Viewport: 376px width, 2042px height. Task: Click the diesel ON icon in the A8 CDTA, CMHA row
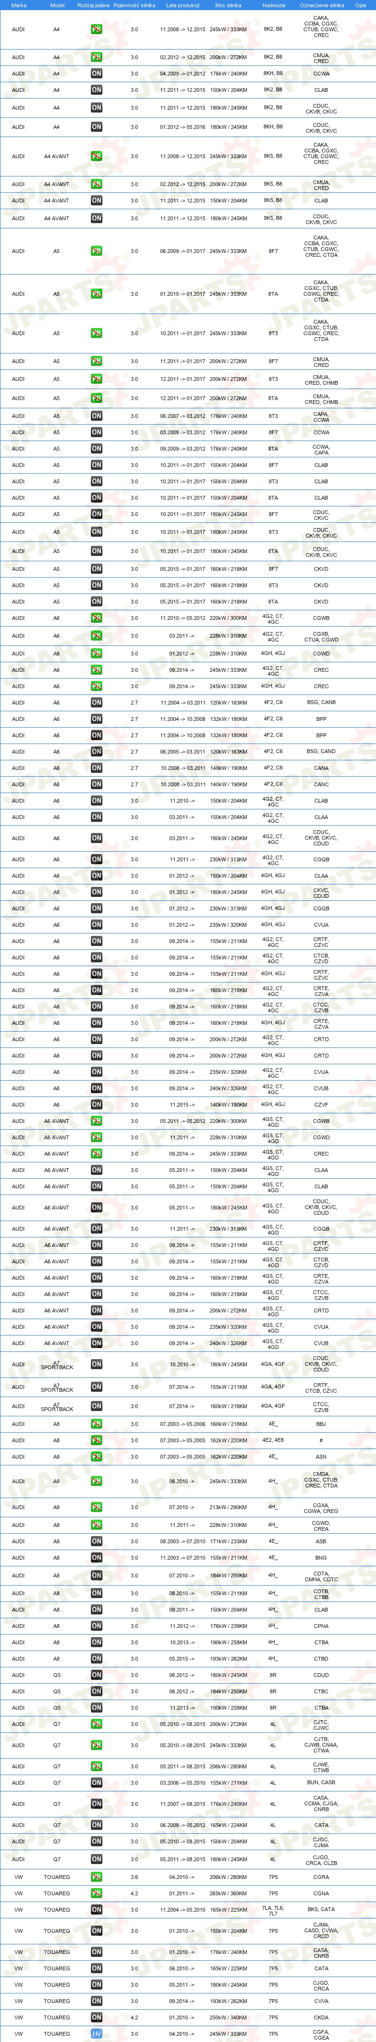pyautogui.click(x=96, y=1576)
